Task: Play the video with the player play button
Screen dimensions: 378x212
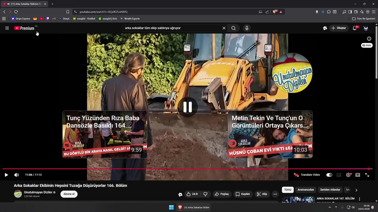Action: point(6,175)
